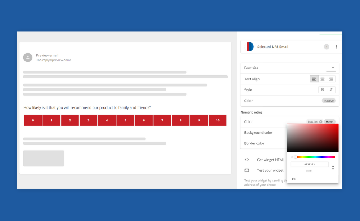The height and width of the screenshot is (221, 360).
Task: Apply bold style
Action: (x=323, y=89)
